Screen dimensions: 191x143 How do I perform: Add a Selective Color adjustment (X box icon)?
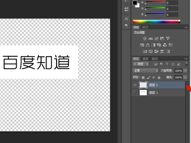pyautogui.click(x=162, y=51)
